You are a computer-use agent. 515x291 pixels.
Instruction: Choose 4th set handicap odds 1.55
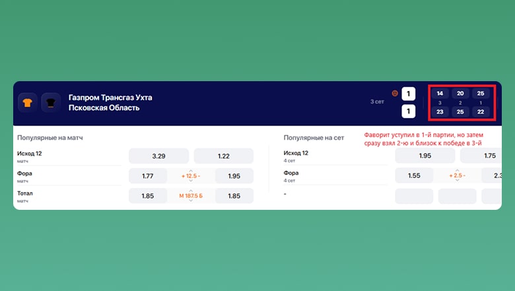coord(414,176)
